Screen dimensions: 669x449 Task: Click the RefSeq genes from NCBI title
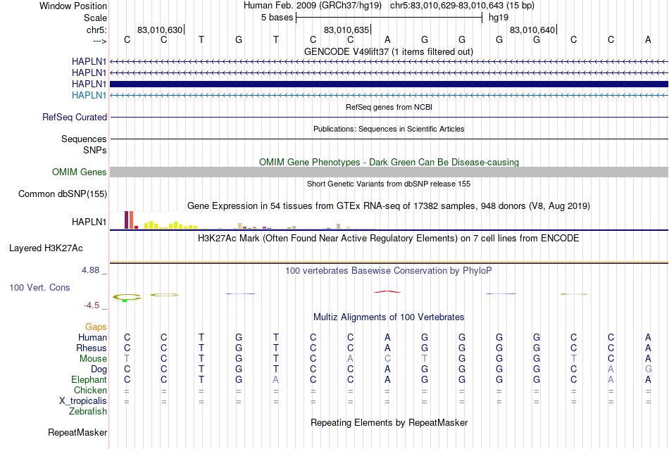[x=389, y=107]
